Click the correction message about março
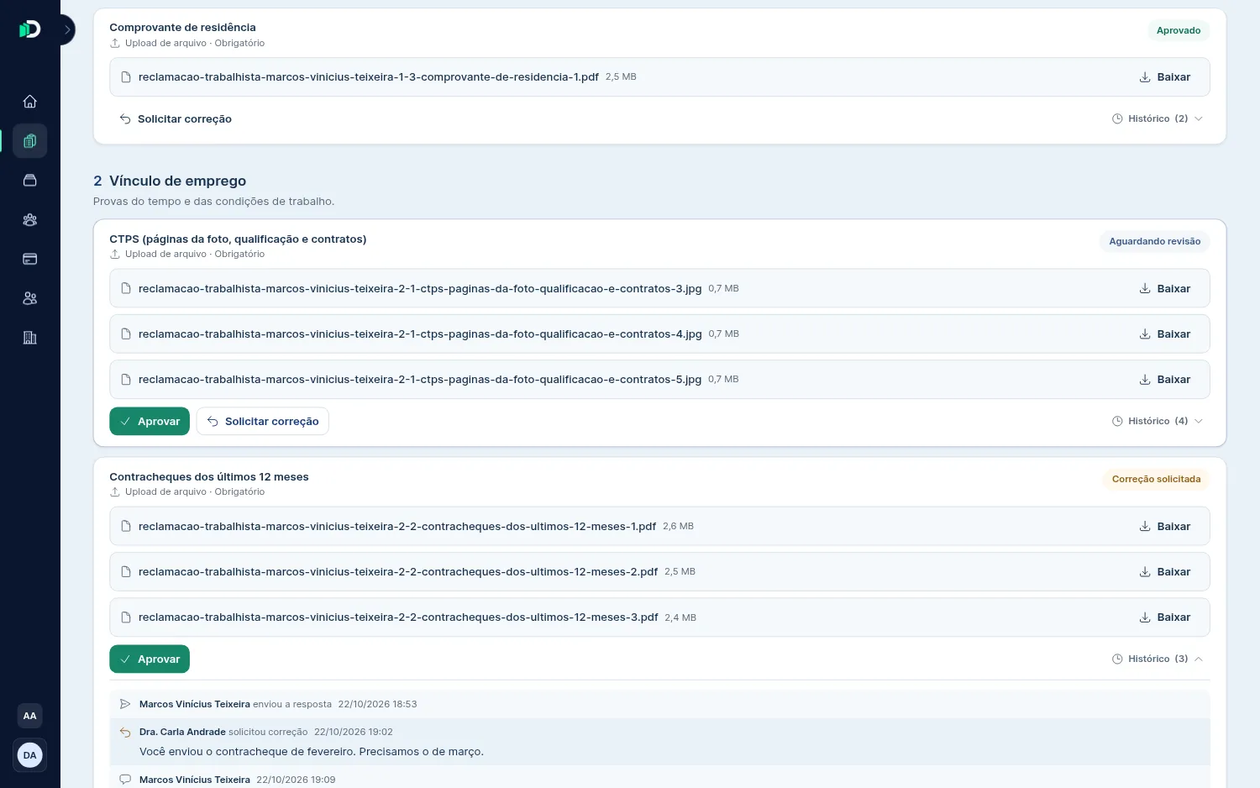Screen dimensions: 1260x788 click(x=312, y=752)
